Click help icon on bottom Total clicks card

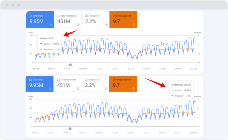pos(50,89)
